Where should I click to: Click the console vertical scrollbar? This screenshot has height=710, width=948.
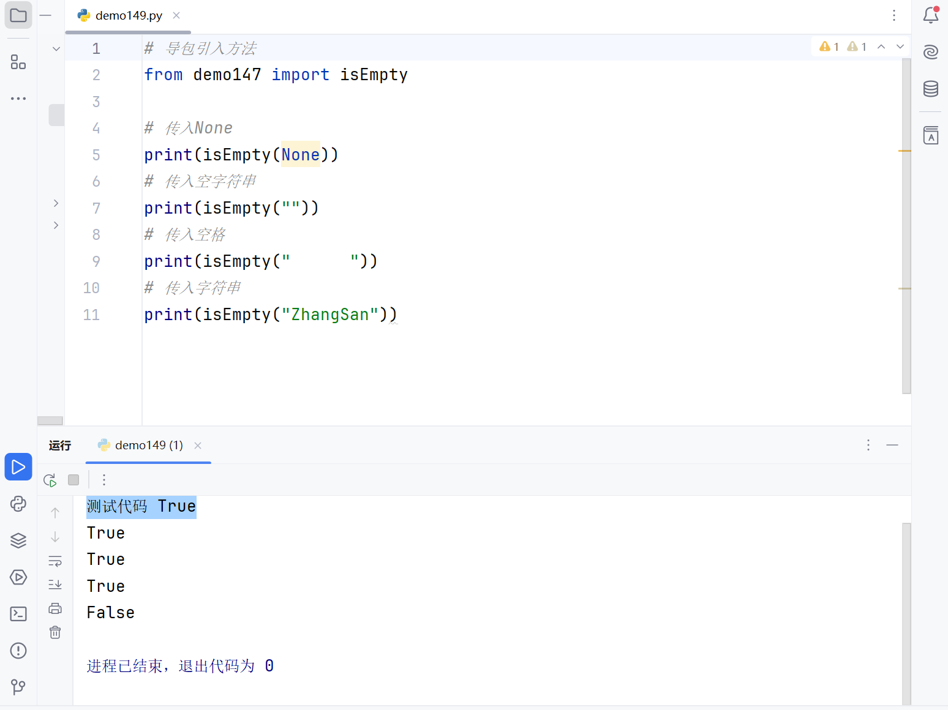906,614
